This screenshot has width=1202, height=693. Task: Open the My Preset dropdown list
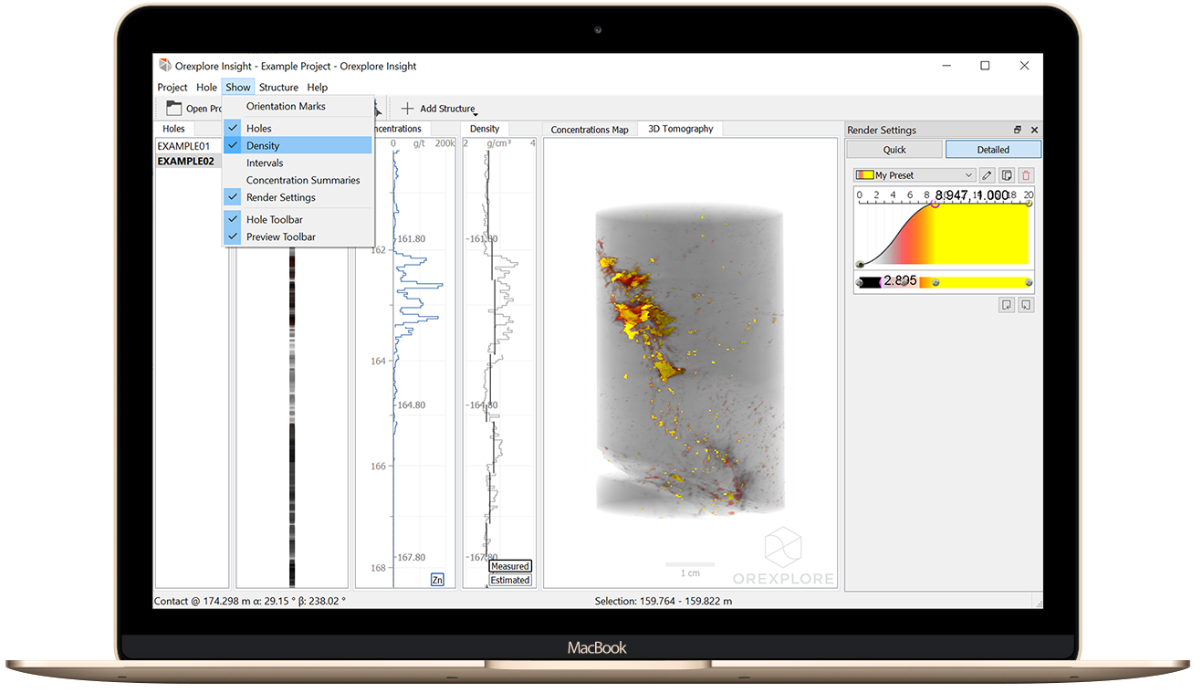tap(969, 174)
